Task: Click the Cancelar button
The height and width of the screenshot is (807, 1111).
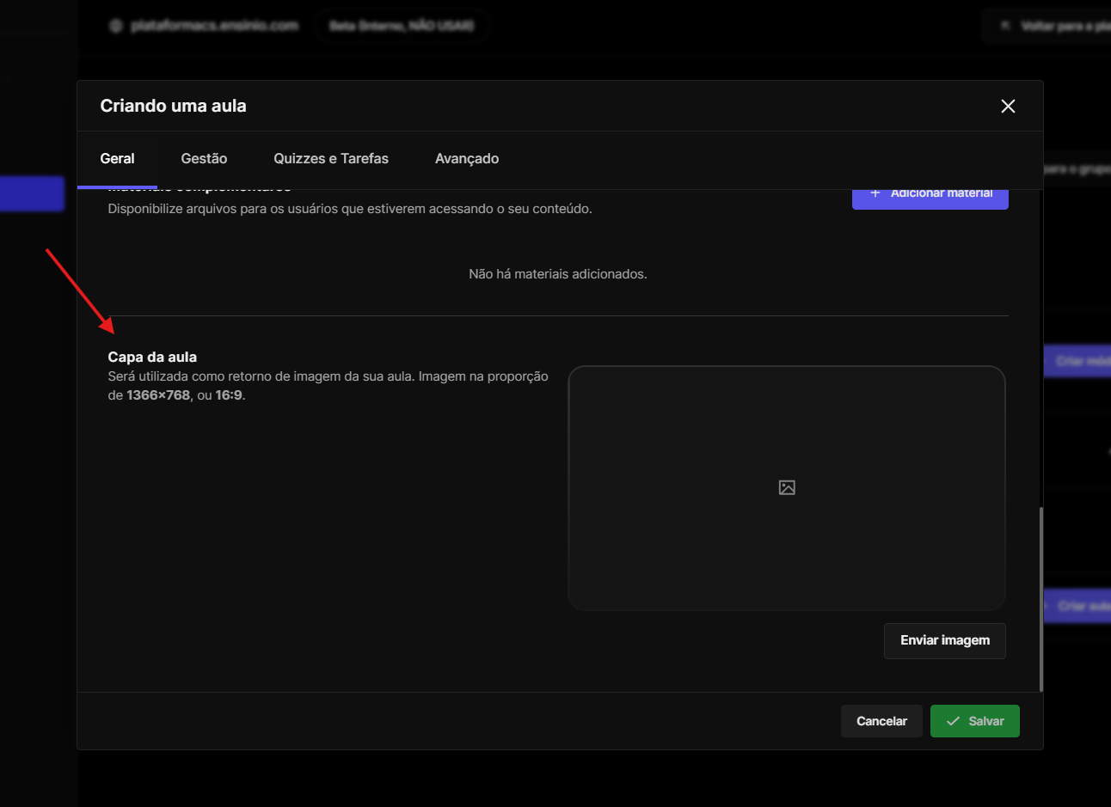Action: 881,721
